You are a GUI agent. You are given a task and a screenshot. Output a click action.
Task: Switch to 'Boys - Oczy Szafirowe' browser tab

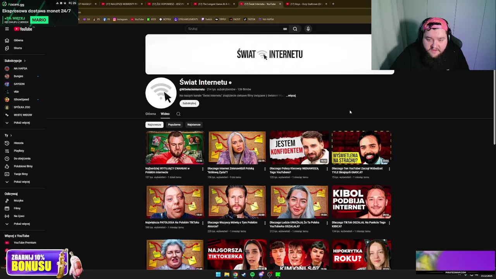[307, 4]
